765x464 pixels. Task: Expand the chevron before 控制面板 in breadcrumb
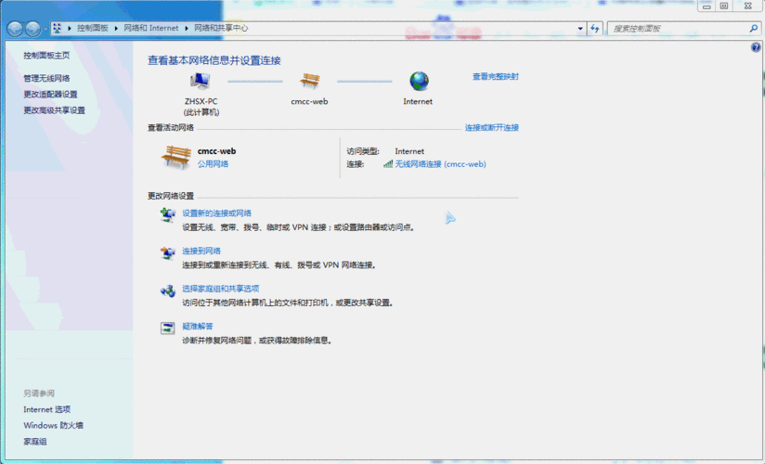tap(70, 28)
